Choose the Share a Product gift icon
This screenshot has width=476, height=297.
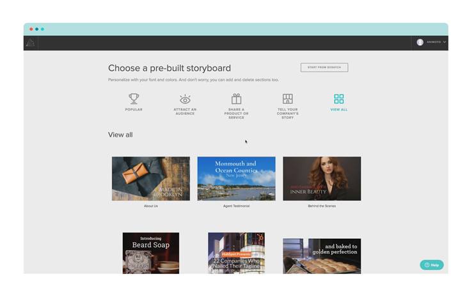(236, 99)
